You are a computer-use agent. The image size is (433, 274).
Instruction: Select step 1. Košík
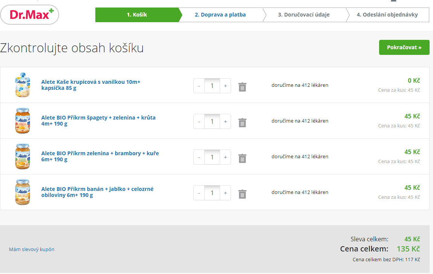pos(137,15)
